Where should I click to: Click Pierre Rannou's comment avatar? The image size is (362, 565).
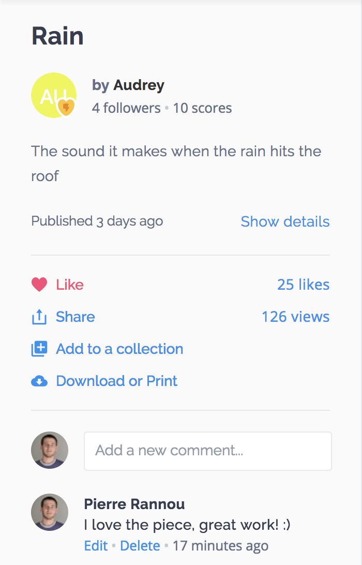pyautogui.click(x=50, y=512)
